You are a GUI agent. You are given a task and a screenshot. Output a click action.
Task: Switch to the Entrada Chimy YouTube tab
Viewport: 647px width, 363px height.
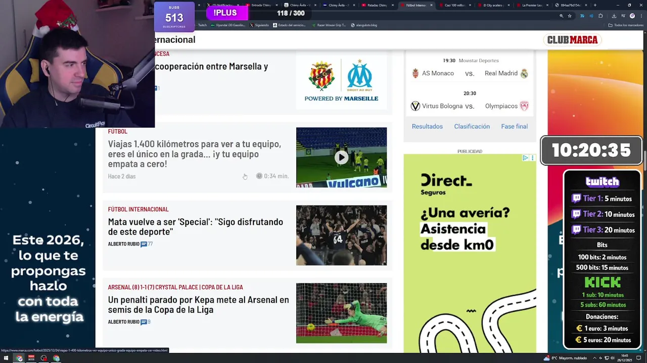(260, 5)
